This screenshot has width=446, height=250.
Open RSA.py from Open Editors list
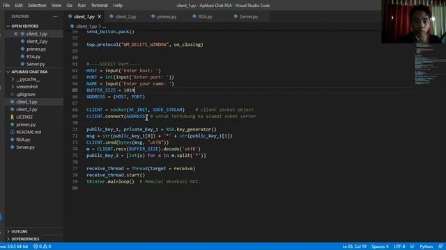pos(33,56)
